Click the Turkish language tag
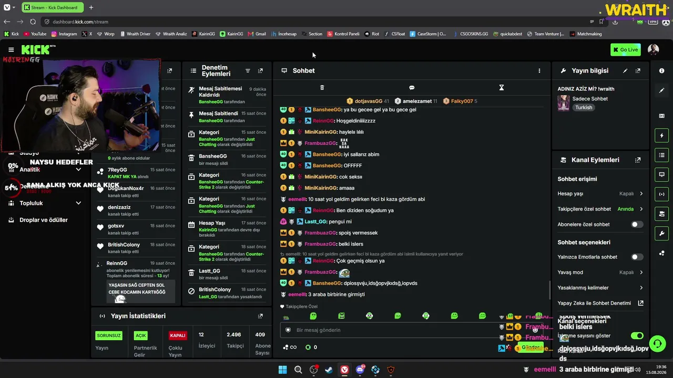The image size is (673, 378). (584, 108)
